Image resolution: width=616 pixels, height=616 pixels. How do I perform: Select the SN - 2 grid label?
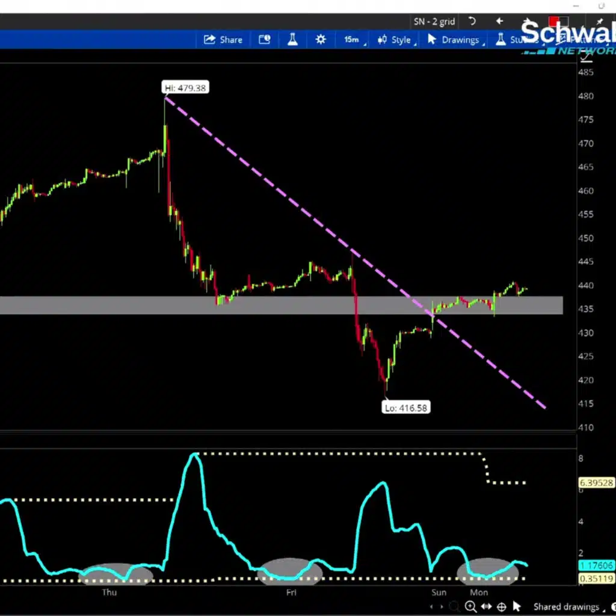(434, 22)
